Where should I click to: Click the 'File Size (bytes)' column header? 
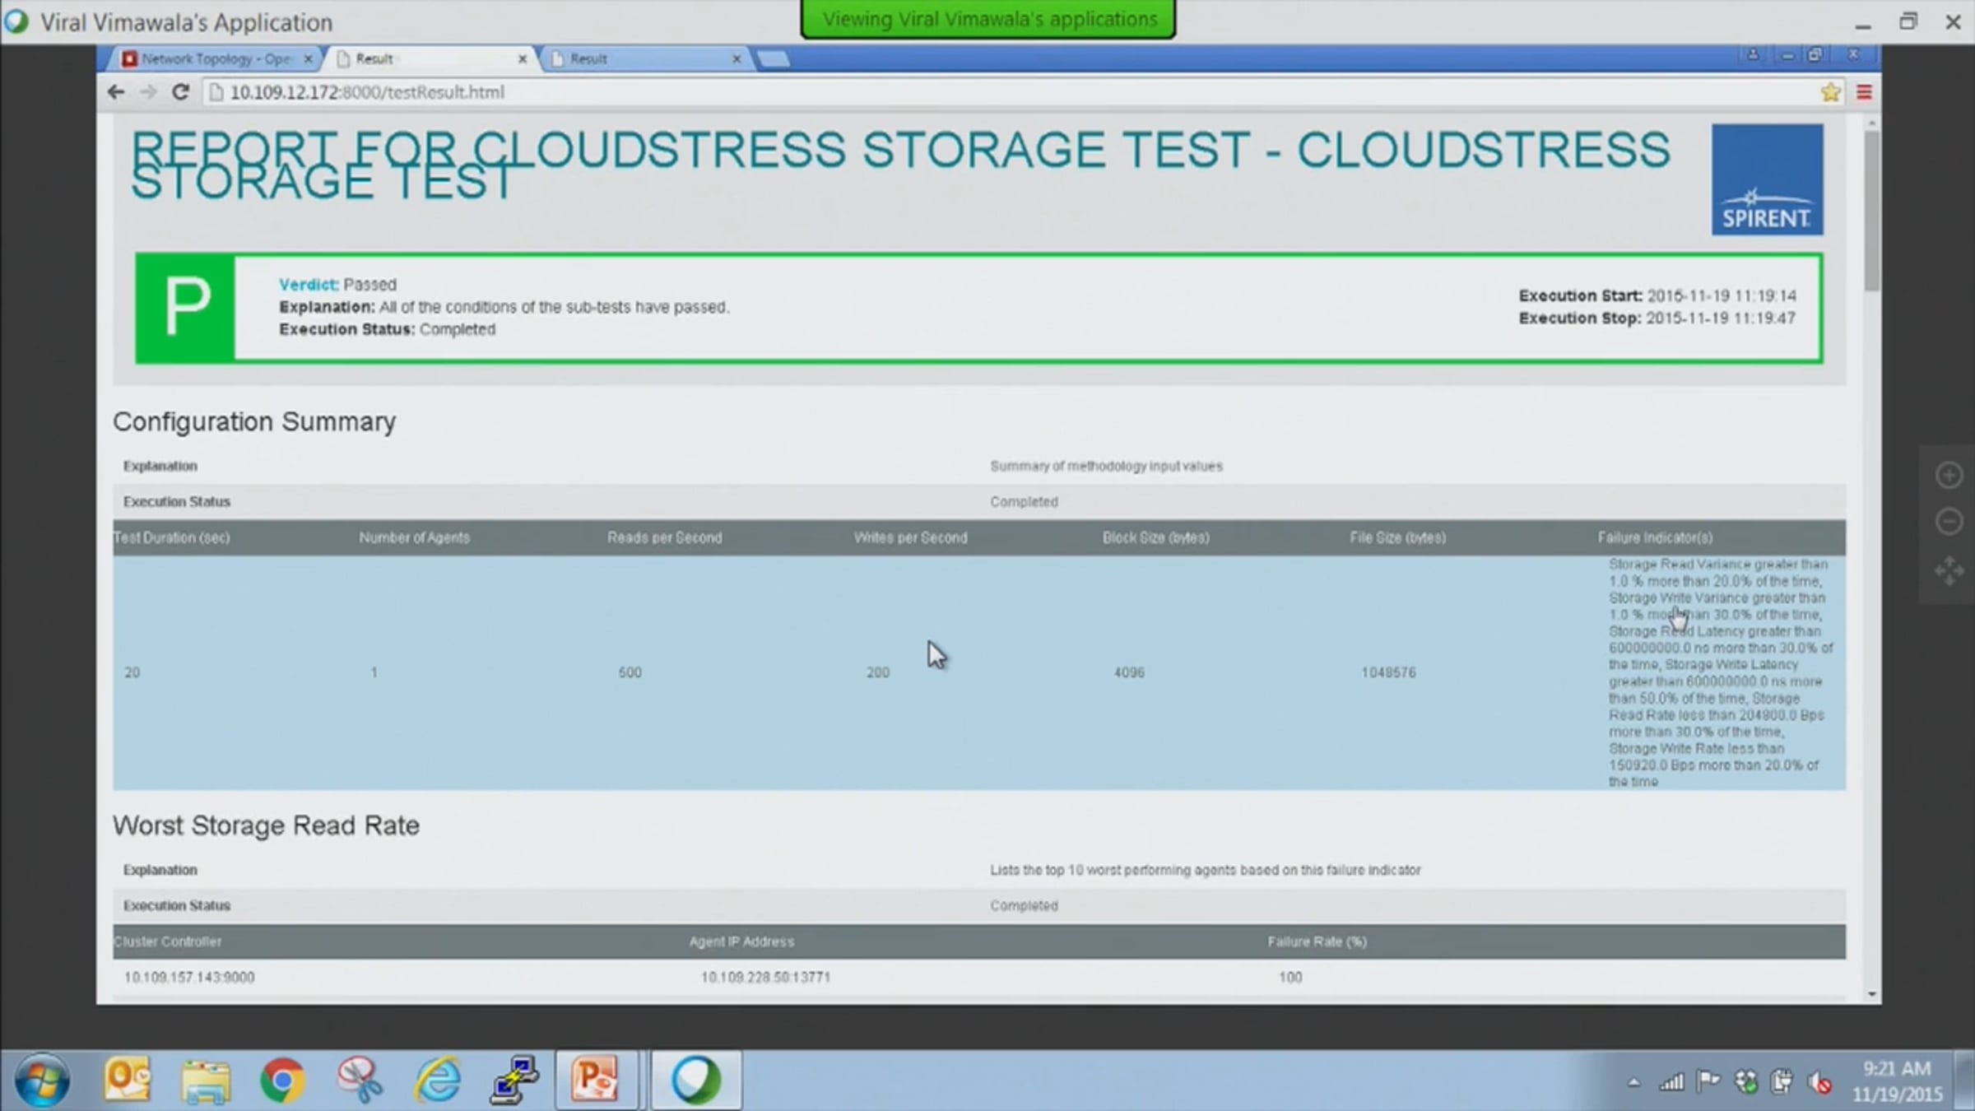tap(1397, 537)
